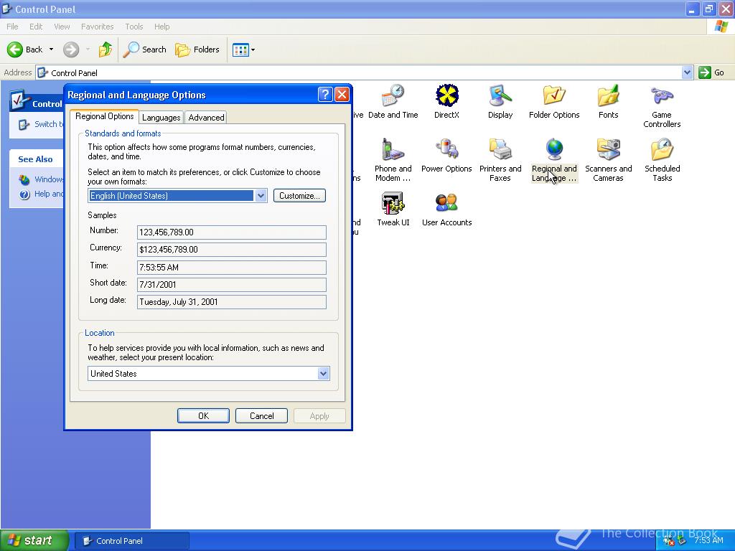735x551 pixels.
Task: Click the Customize... button
Action: coord(299,196)
